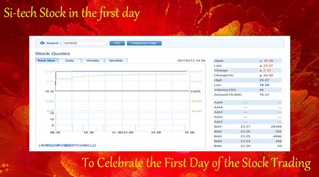Click the 14:00 time axis label
This screenshot has height=177, width=319.
click(156, 132)
